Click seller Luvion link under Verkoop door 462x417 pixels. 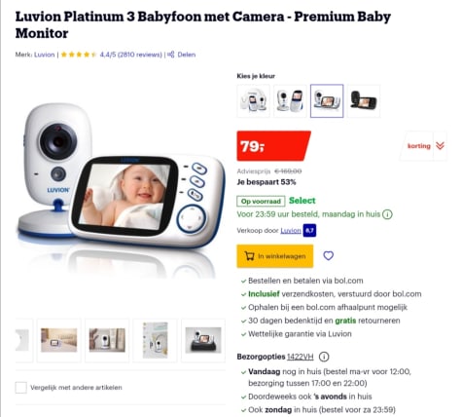pyautogui.click(x=291, y=230)
